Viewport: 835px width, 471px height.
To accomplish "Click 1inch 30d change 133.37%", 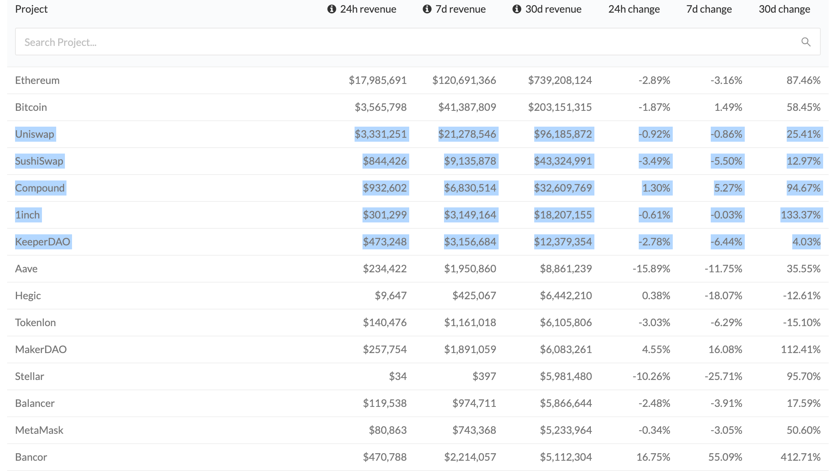I will 801,215.
